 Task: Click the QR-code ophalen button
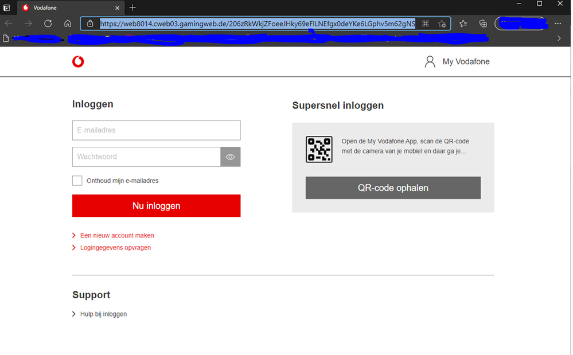[x=393, y=188]
